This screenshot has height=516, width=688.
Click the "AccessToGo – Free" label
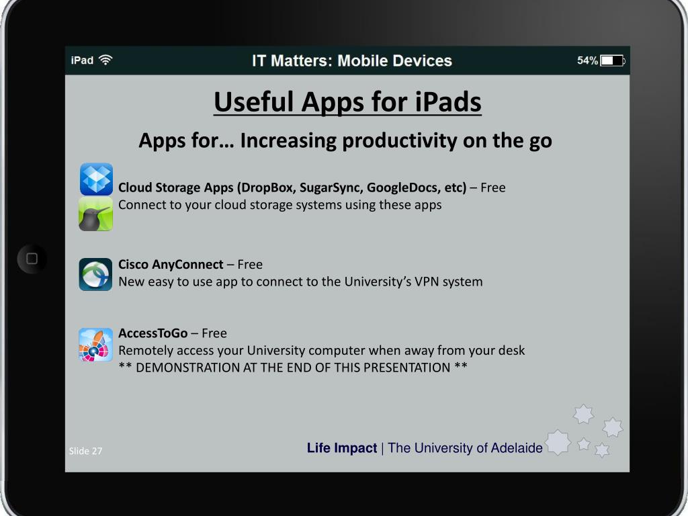coord(173,333)
